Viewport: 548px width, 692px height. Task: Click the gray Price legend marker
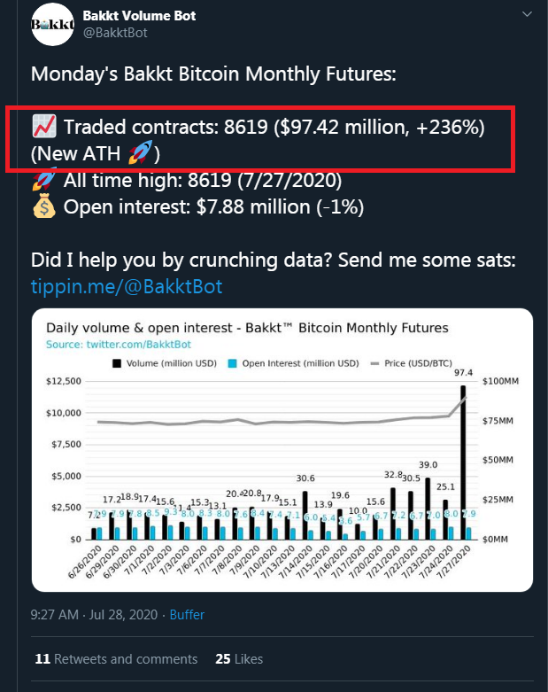pos(375,363)
